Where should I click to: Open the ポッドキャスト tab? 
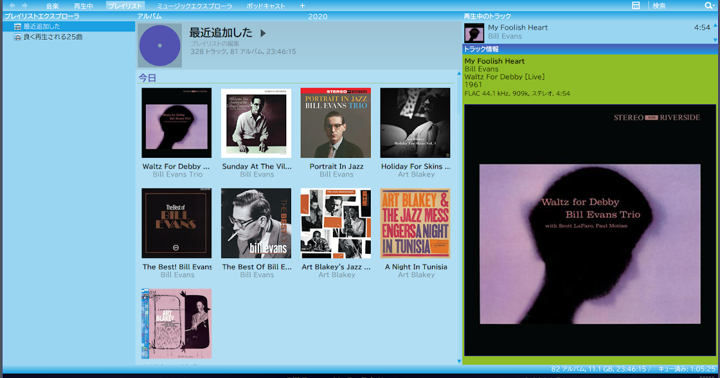click(266, 6)
